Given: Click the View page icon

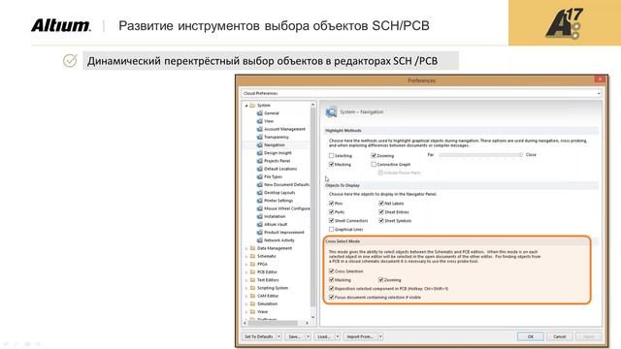Looking at the screenshot, I should pos(260,121).
